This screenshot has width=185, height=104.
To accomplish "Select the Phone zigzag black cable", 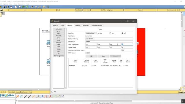I will click(x=38, y=96).
